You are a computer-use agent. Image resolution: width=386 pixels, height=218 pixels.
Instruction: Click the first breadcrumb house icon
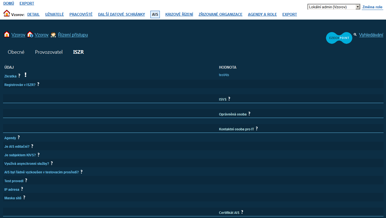click(7, 34)
